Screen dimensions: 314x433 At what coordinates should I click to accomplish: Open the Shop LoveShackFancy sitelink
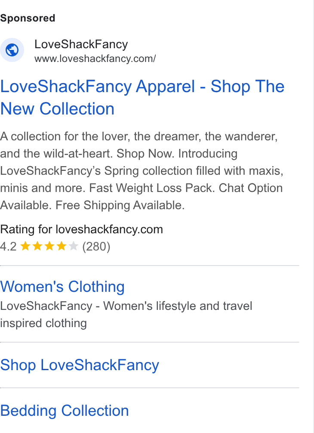tap(80, 365)
